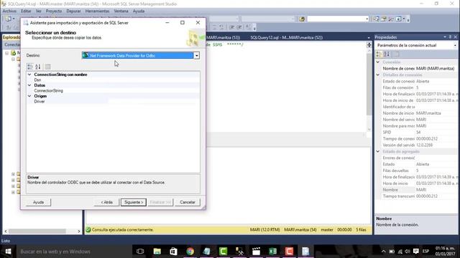Open the Parámetros de la conexión actual dropdown

pyautogui.click(x=455, y=45)
